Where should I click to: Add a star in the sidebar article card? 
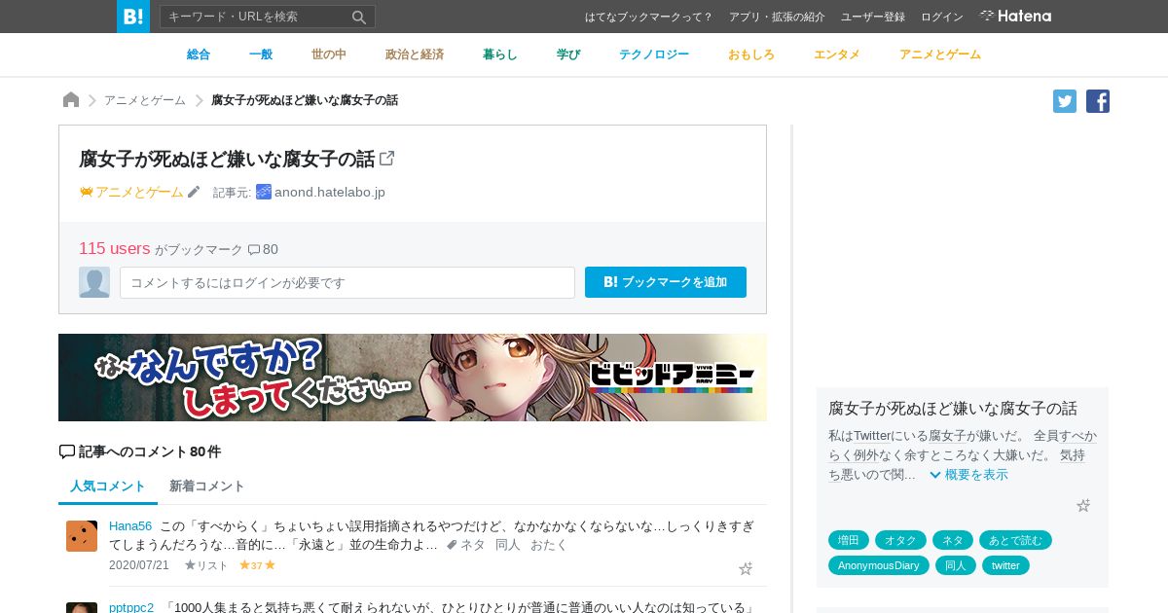(x=1083, y=506)
